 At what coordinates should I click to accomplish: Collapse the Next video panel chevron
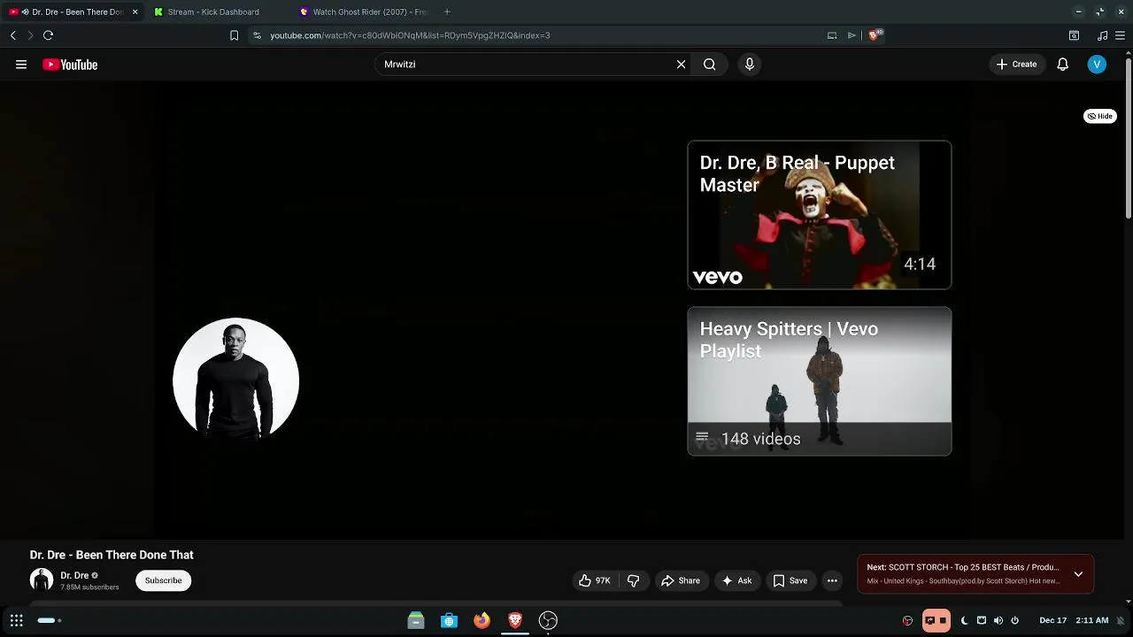pos(1078,574)
